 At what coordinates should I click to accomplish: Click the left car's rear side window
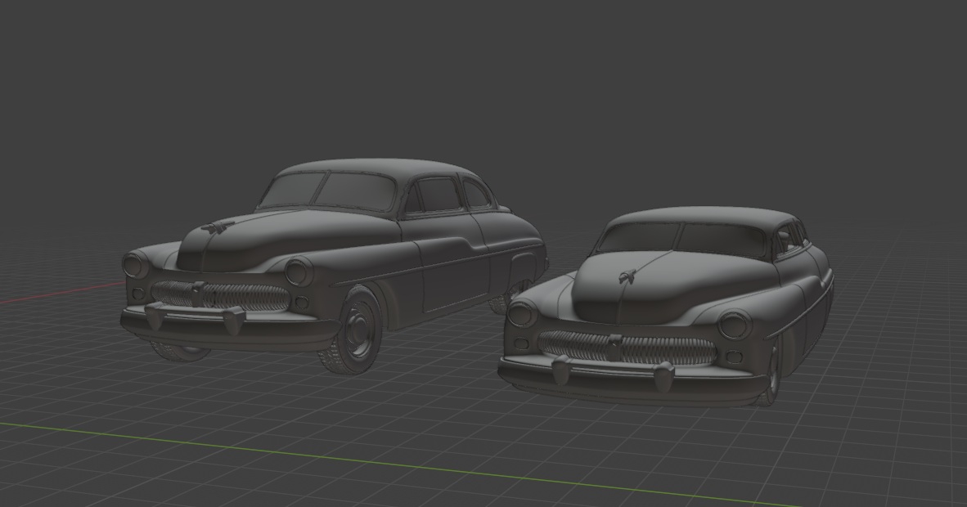point(476,194)
